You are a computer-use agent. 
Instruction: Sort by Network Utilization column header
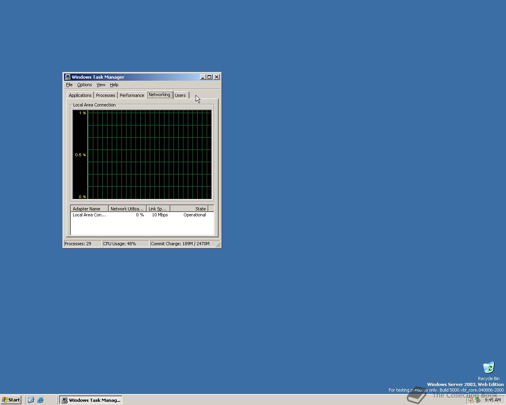[127, 208]
